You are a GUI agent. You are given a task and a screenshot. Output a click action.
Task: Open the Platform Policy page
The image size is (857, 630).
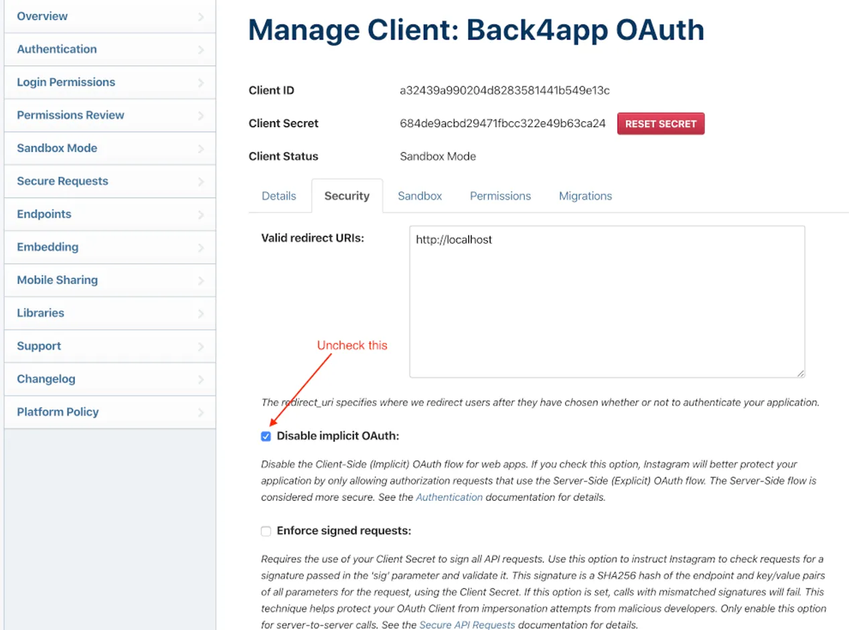[58, 412]
